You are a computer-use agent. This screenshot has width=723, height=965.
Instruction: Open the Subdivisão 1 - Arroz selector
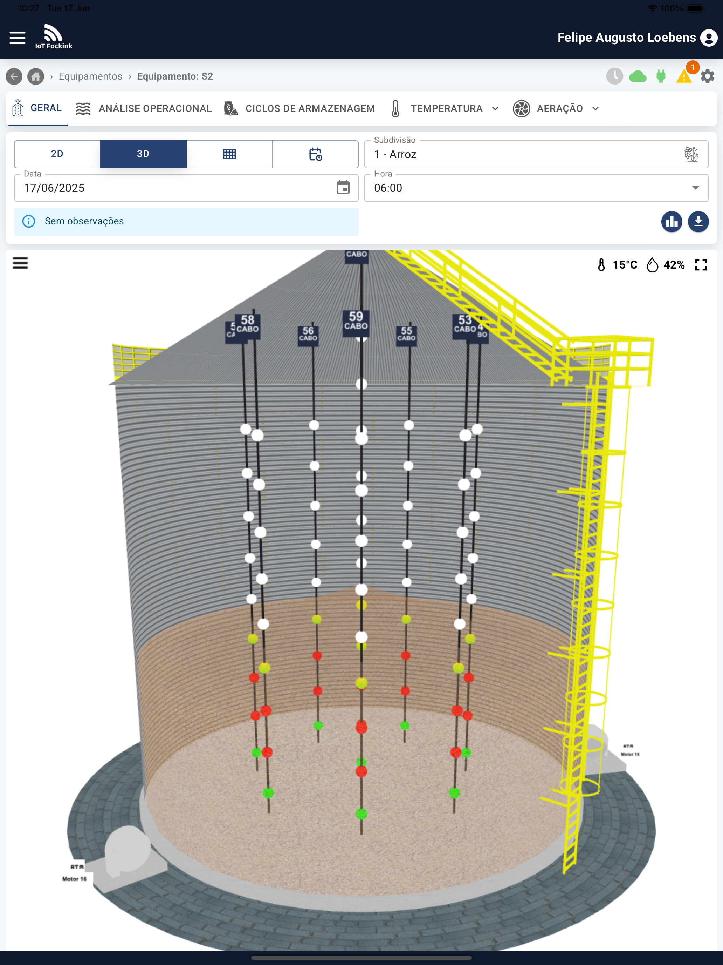tap(537, 154)
